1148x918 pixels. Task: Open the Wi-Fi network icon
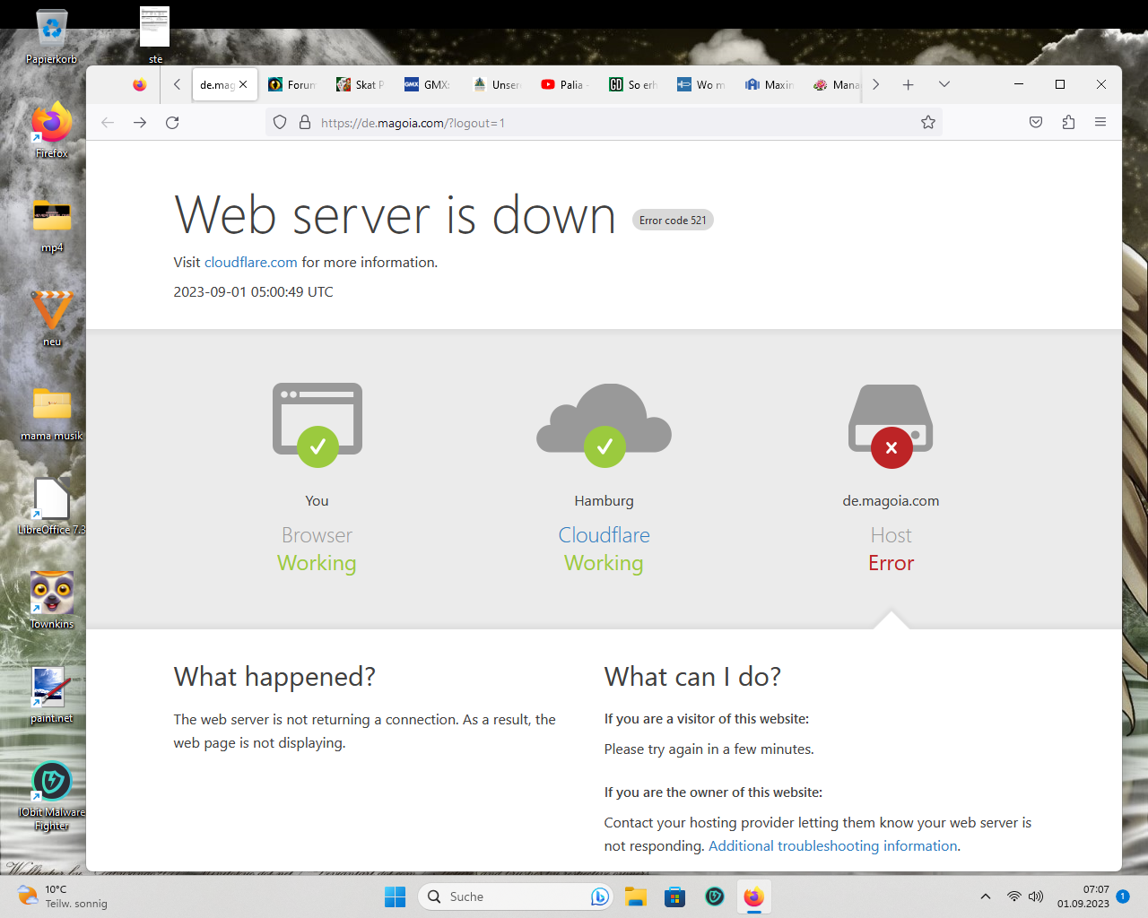coord(1013,896)
